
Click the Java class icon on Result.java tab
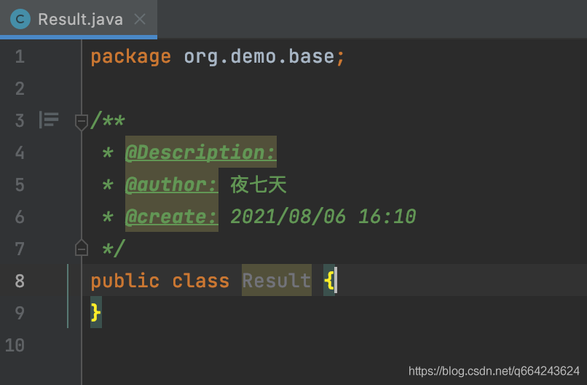[20, 19]
